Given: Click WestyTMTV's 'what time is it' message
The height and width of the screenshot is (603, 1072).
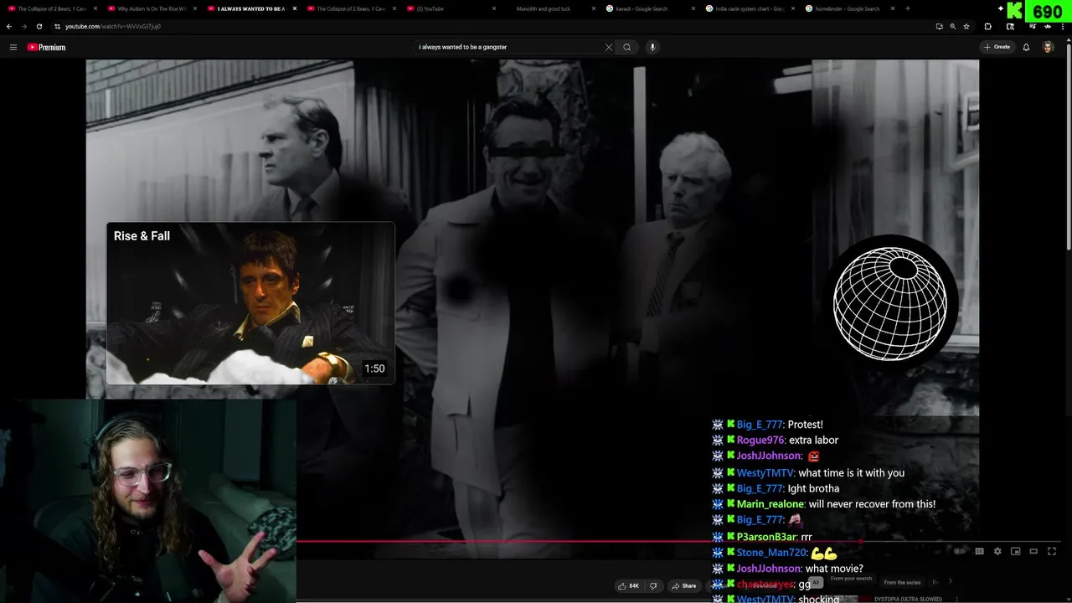Looking at the screenshot, I should point(852,472).
